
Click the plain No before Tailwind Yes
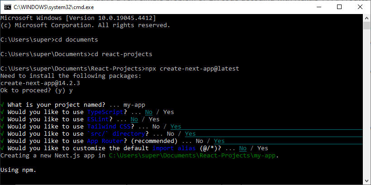(x=156, y=127)
